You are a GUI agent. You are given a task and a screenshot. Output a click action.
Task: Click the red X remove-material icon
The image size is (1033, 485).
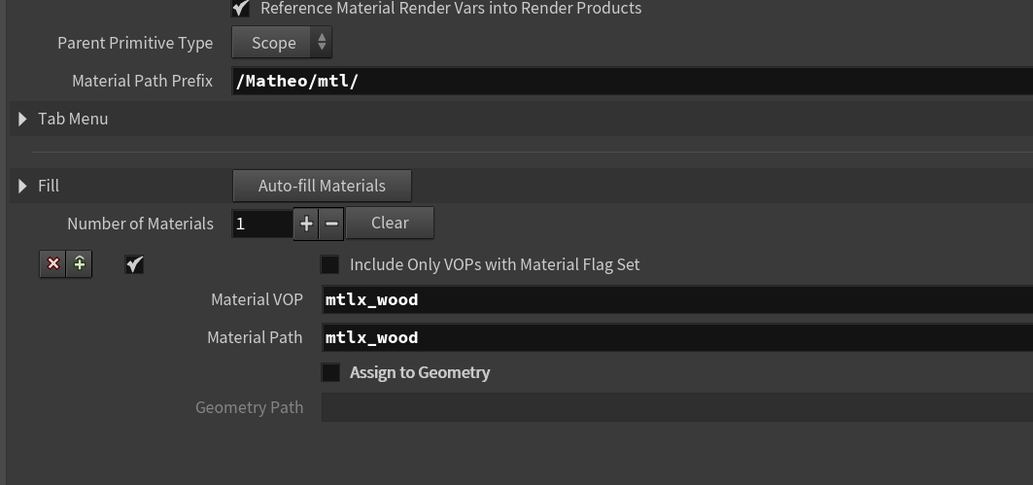point(53,264)
